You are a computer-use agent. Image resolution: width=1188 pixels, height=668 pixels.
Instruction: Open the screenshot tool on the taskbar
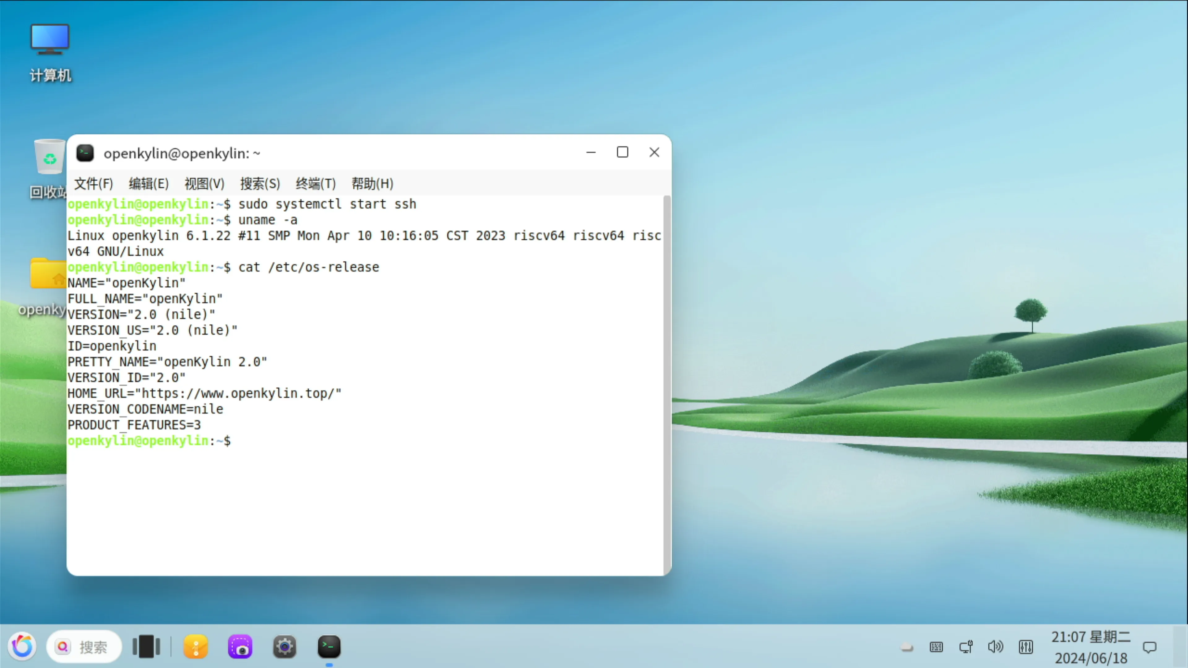(x=240, y=647)
